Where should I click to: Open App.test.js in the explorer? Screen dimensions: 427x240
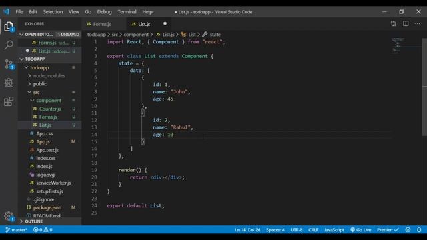click(47, 150)
